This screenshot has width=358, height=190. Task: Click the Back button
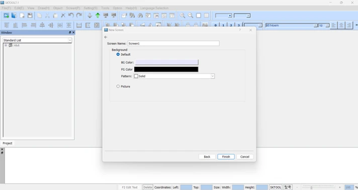[x=207, y=157]
